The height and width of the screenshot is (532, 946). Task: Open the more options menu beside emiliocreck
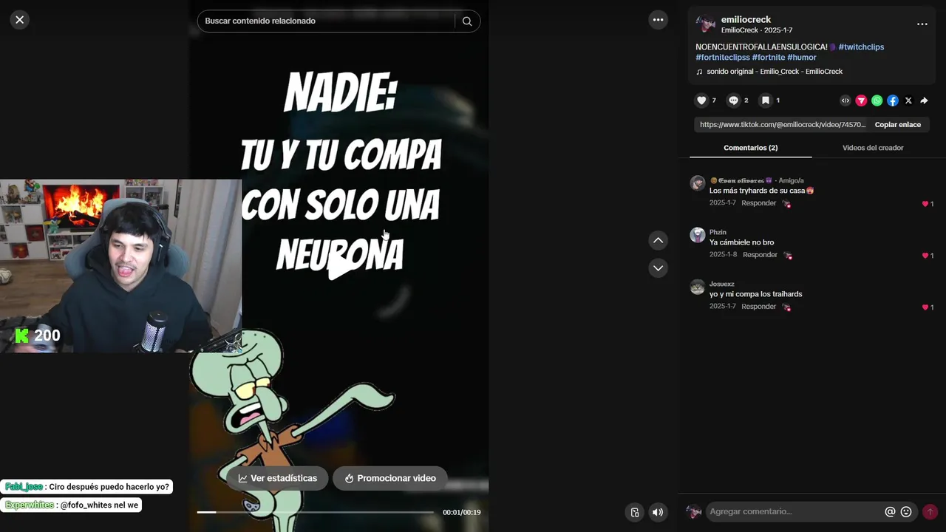(x=922, y=24)
